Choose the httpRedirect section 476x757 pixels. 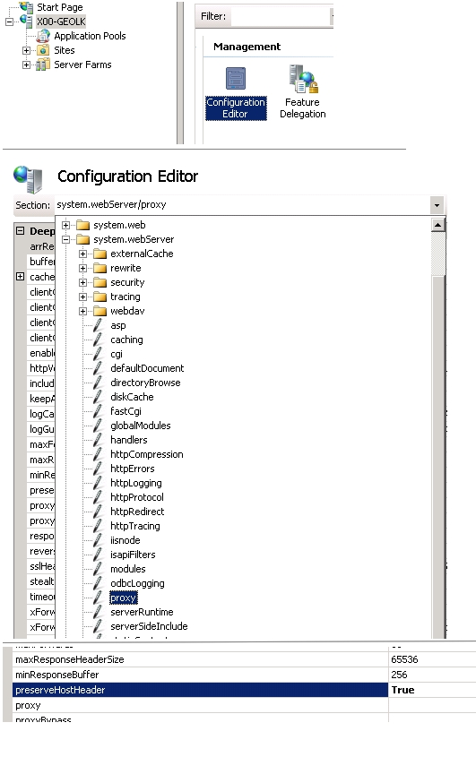(x=137, y=512)
